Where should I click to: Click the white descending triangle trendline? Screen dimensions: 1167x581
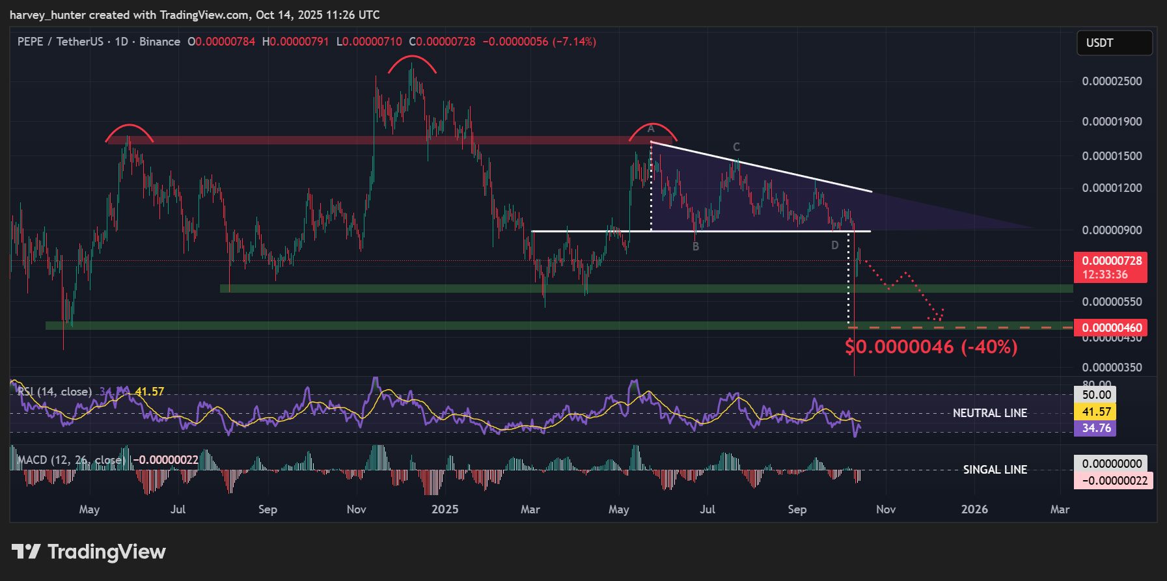[x=762, y=167]
